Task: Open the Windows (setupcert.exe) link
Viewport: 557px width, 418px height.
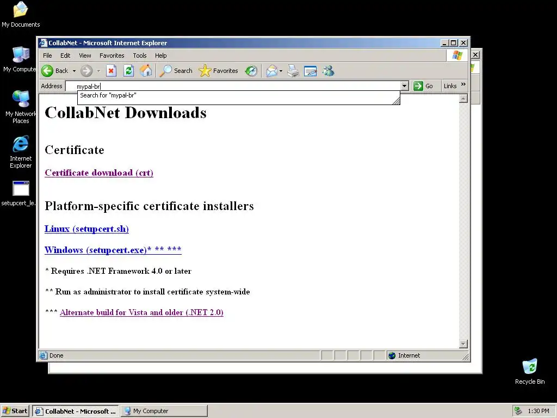Action: point(113,250)
